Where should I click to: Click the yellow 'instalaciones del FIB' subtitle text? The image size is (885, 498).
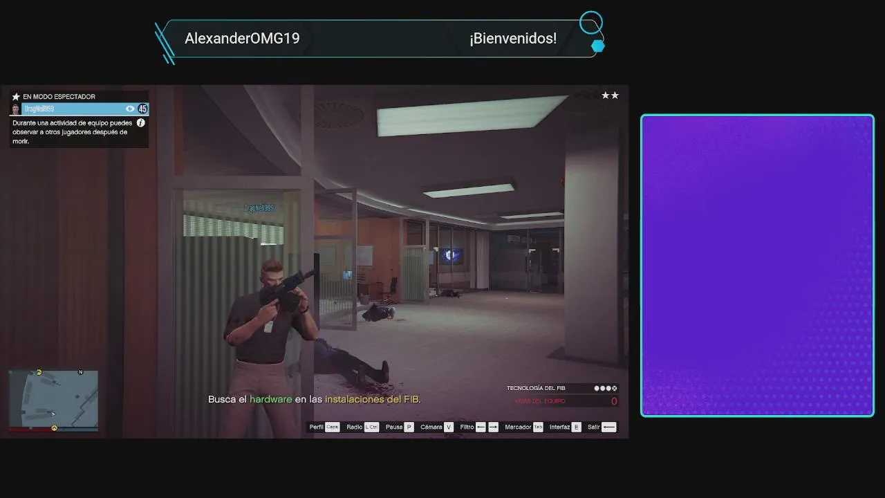[x=373, y=400]
